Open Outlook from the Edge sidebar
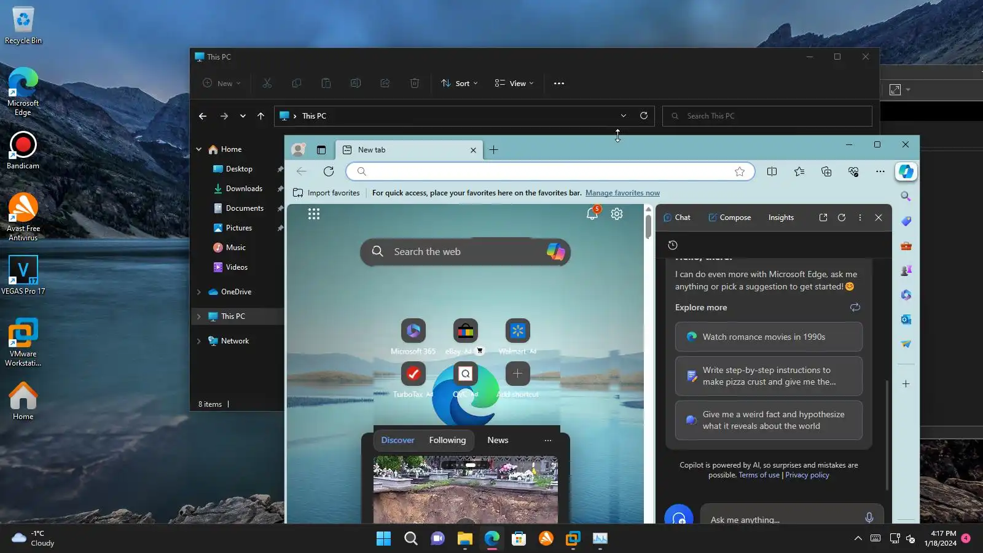This screenshot has height=553, width=983. point(906,320)
